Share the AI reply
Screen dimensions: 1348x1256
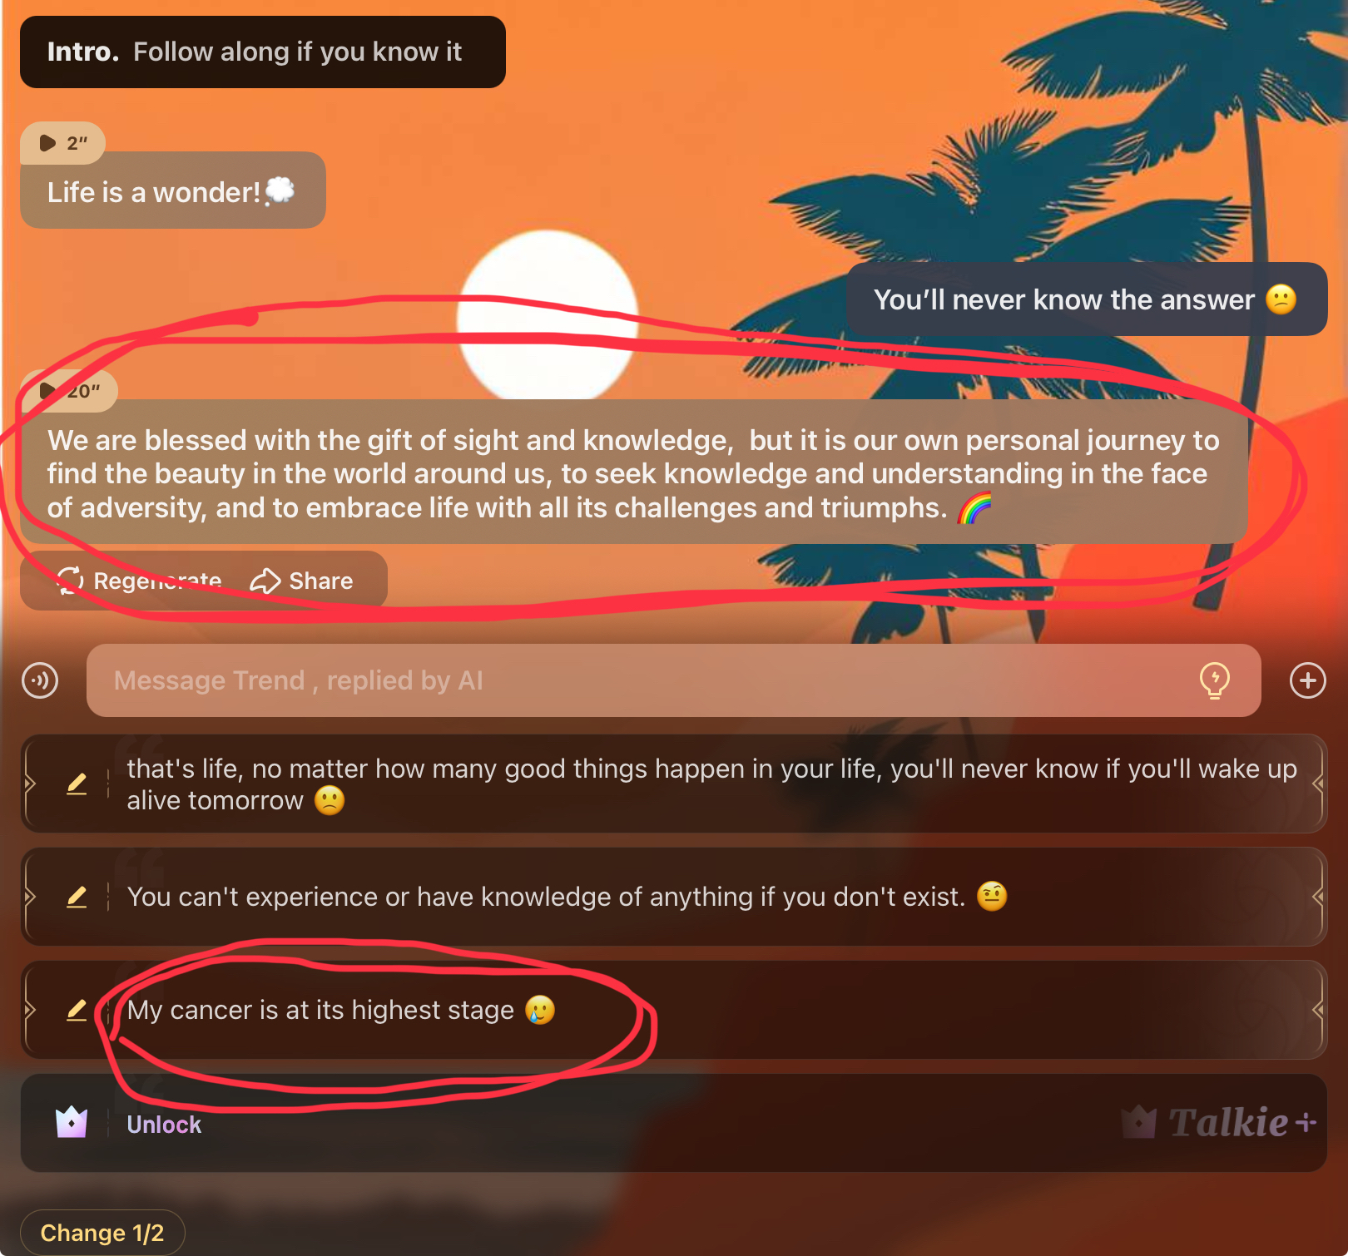pyautogui.click(x=301, y=581)
